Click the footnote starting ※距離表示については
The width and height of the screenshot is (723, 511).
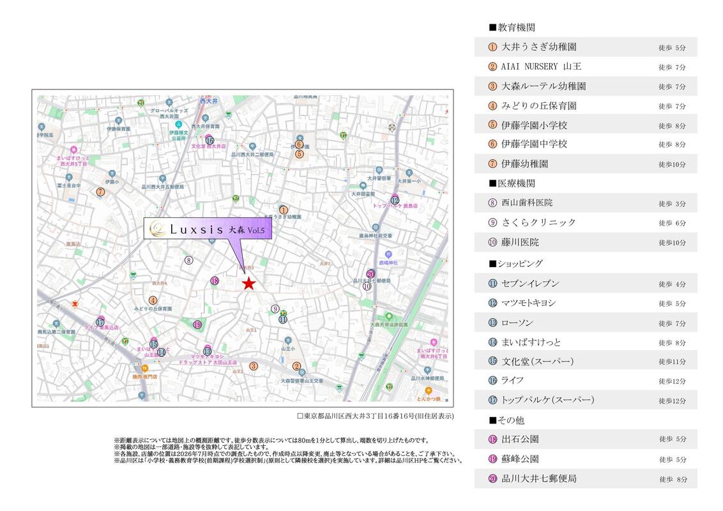[271, 441]
